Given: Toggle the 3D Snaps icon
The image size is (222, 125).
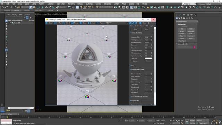Looking at the screenshot, I should click(82, 7).
